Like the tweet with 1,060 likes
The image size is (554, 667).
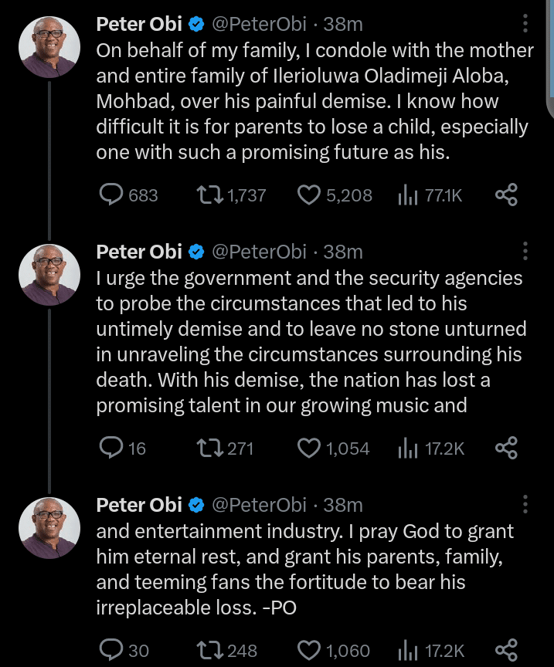click(x=309, y=650)
